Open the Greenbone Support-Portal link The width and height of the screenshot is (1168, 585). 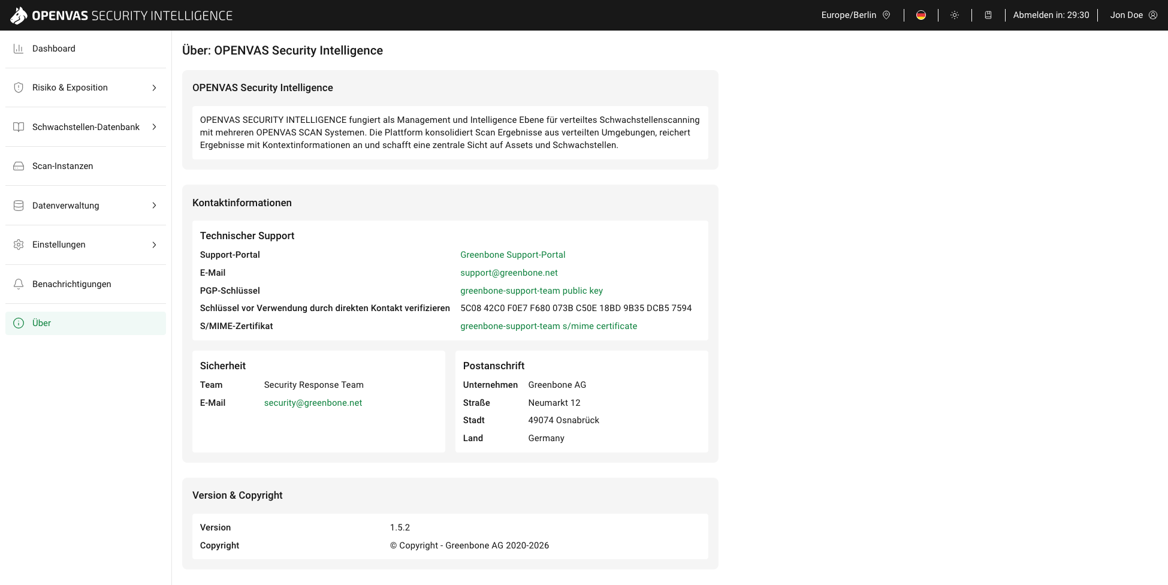[x=513, y=255]
